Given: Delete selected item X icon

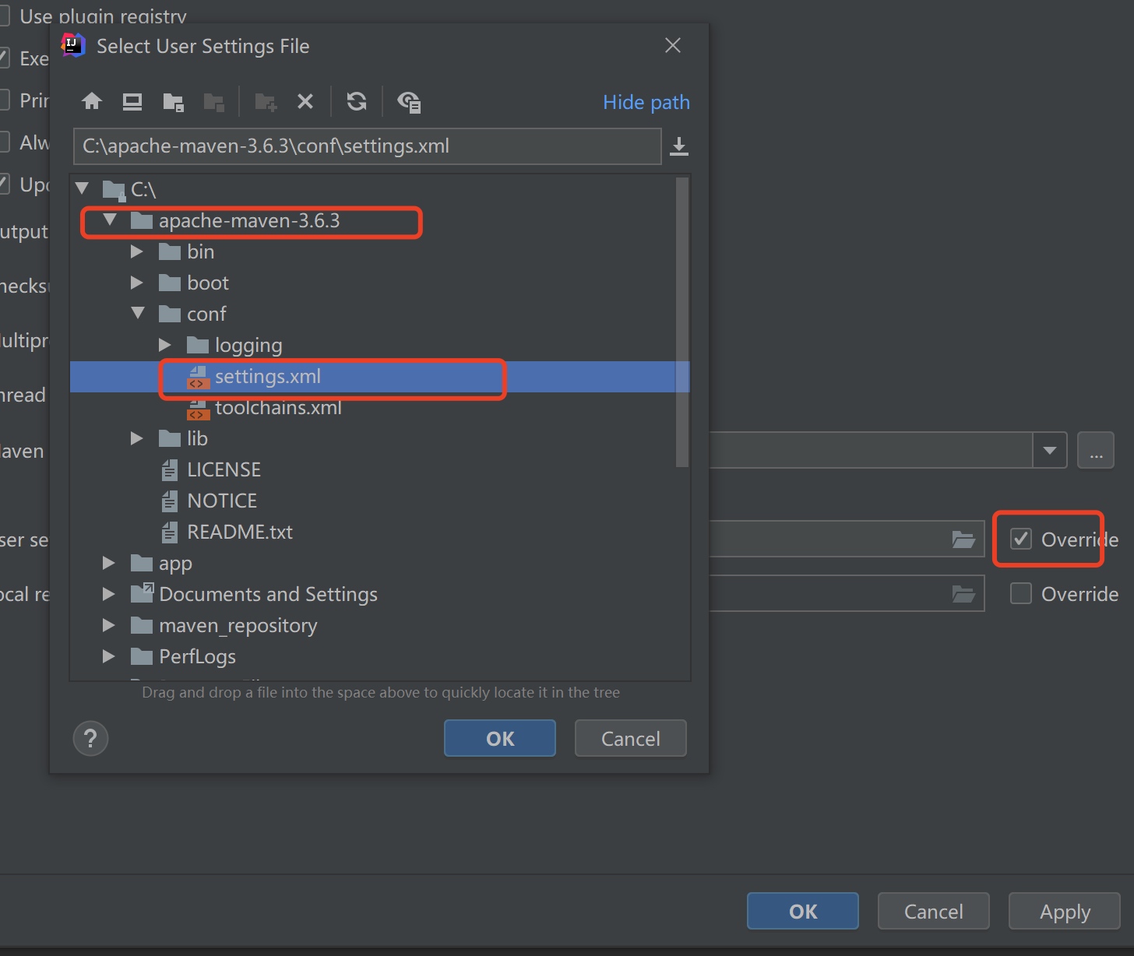Looking at the screenshot, I should [x=305, y=101].
